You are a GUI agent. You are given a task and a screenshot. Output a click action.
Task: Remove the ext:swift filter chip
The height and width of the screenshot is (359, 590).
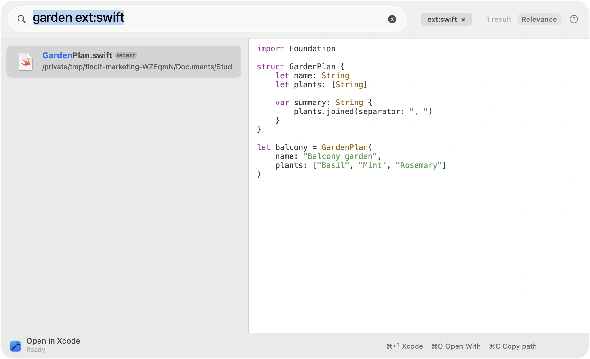click(463, 20)
